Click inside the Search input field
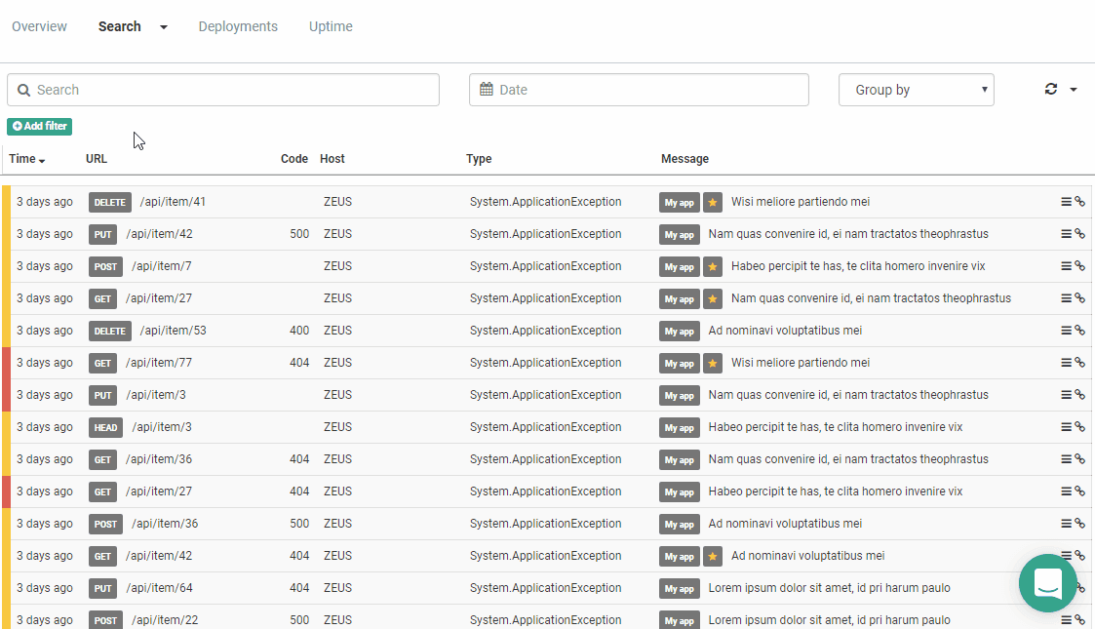The height and width of the screenshot is (629, 1095). 195,89
